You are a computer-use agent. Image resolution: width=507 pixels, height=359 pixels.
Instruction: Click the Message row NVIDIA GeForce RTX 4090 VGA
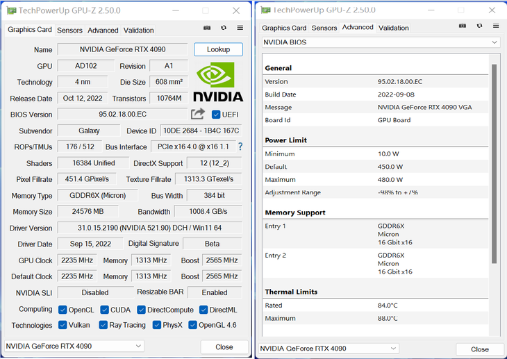point(376,107)
